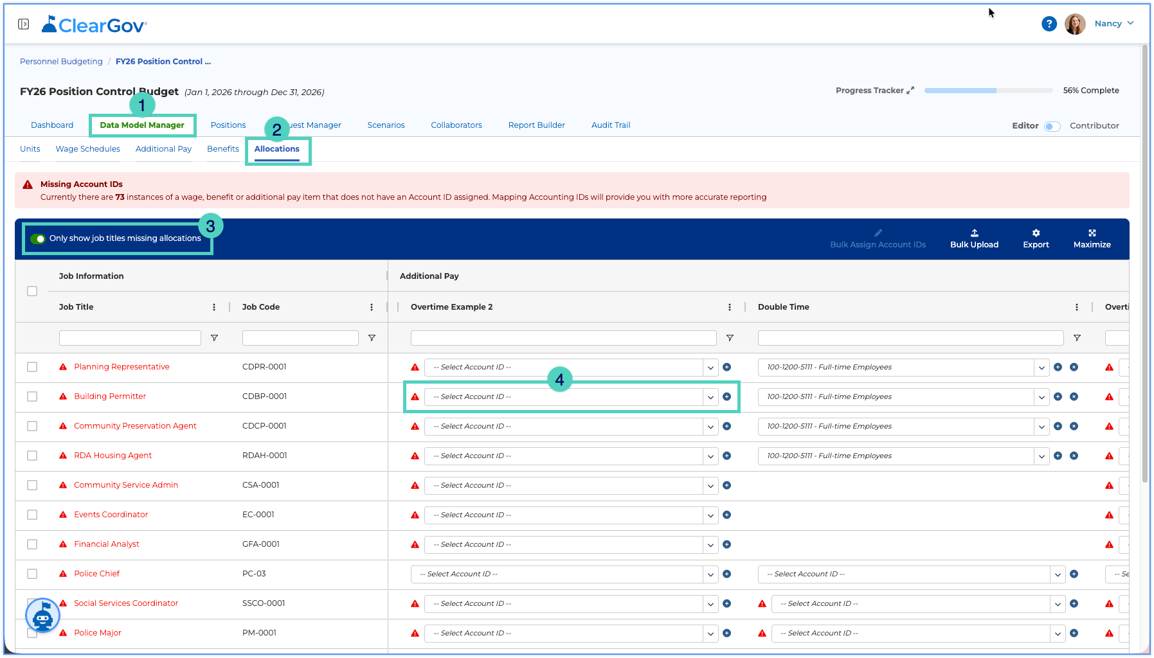Go to Personnel Budgeting breadcrumb

61,62
